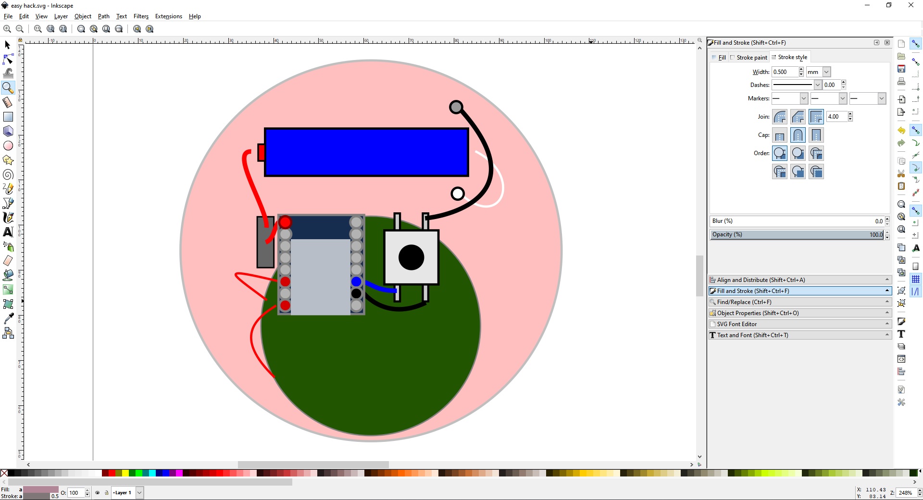Image resolution: width=923 pixels, height=500 pixels.
Task: Choose the Dropper color picker tool
Action: click(8, 318)
